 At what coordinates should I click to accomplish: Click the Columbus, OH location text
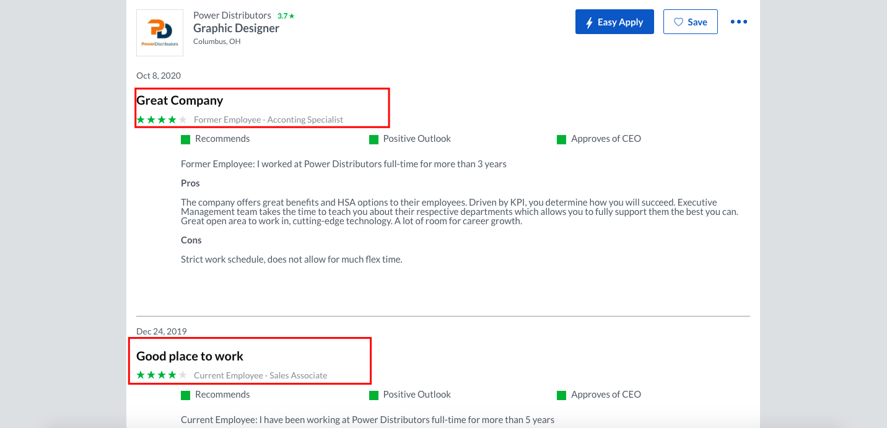[217, 41]
